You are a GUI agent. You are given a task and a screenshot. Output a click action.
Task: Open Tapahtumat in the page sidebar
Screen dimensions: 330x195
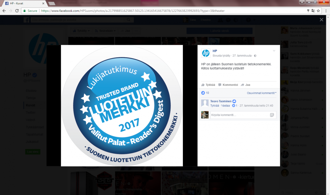34,134
